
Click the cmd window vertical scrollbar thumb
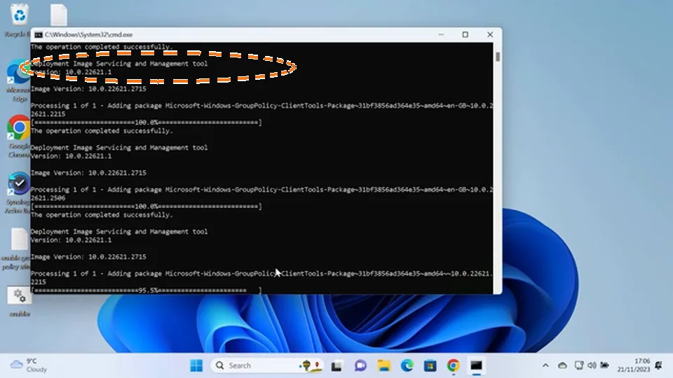click(498, 57)
